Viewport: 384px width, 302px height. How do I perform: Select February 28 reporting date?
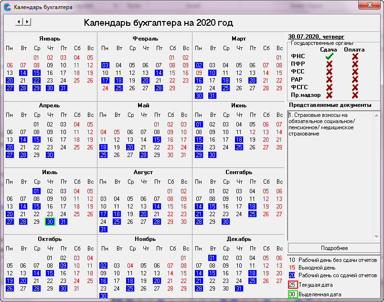(159, 88)
